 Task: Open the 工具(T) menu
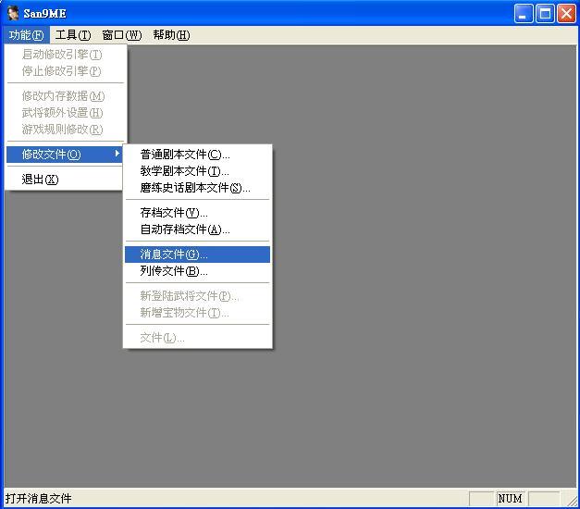tap(73, 35)
